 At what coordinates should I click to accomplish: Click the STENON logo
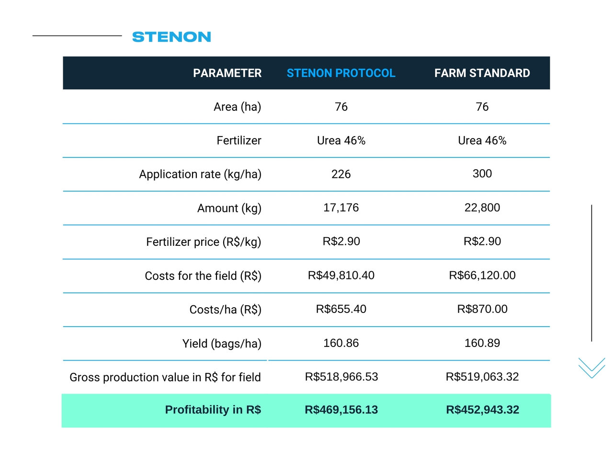(171, 37)
